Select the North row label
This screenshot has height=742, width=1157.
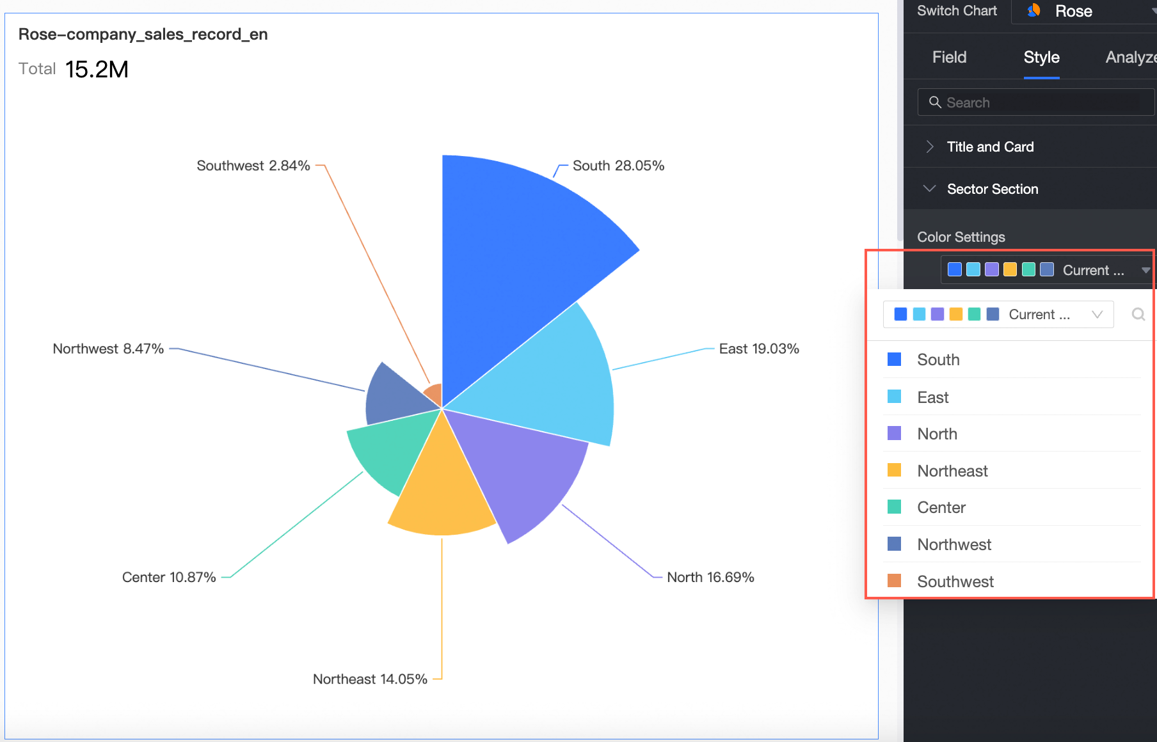pyautogui.click(x=937, y=434)
